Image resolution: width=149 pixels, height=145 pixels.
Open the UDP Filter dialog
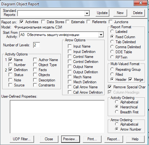[22, 139]
